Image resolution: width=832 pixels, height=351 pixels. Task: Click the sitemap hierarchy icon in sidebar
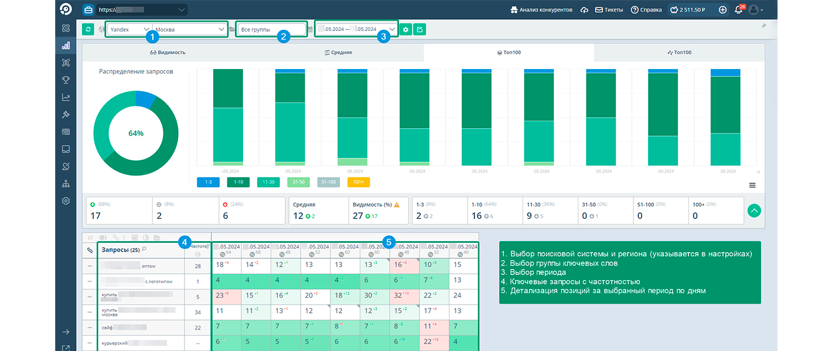pyautogui.click(x=66, y=184)
